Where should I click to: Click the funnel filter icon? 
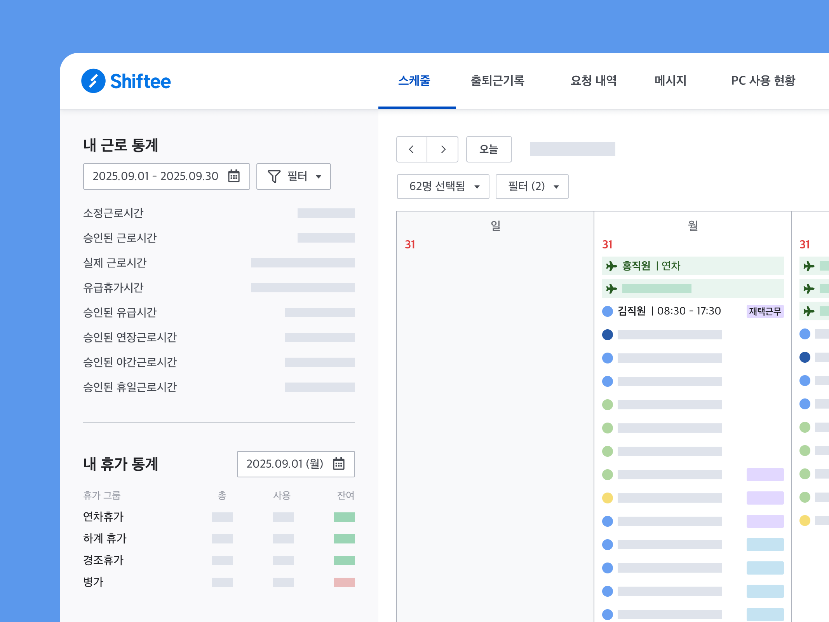click(274, 176)
